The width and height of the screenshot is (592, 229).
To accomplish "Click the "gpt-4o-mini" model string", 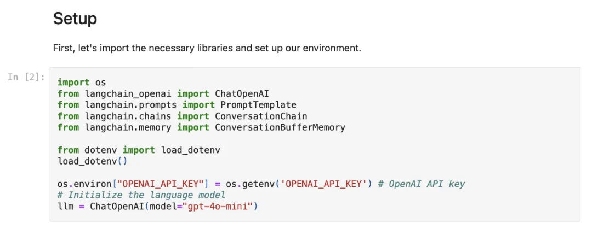I will click(222, 206).
